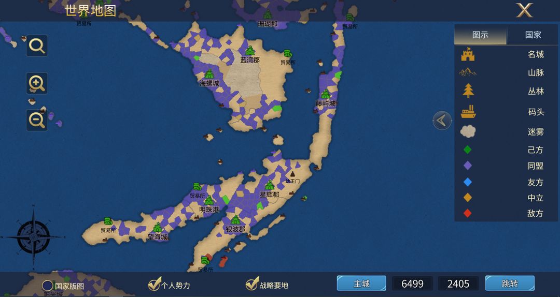
Task: Open the 贸易所 above 明珠港
Action: coord(197,187)
